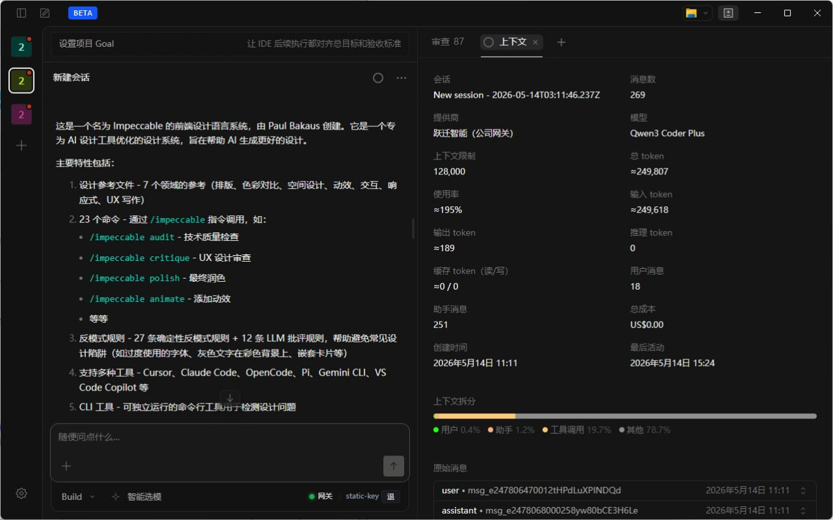
Task: Select the green project tile
Action: click(21, 47)
